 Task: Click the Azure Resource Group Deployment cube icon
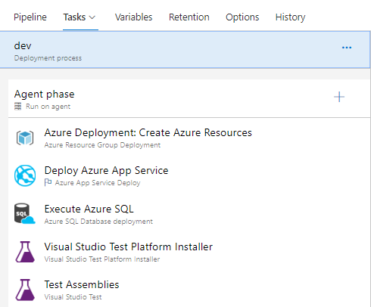tap(25, 138)
